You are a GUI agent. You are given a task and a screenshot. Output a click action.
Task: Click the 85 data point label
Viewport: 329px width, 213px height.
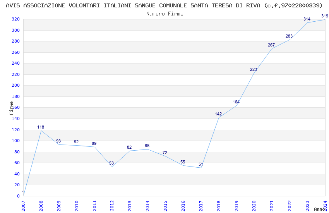click(147, 146)
